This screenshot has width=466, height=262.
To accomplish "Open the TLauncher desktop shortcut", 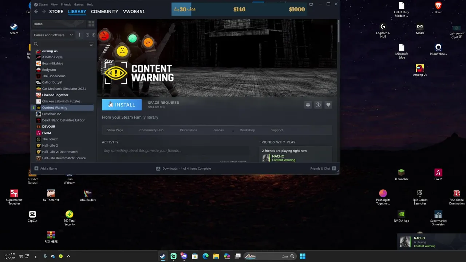I will 401,175.
